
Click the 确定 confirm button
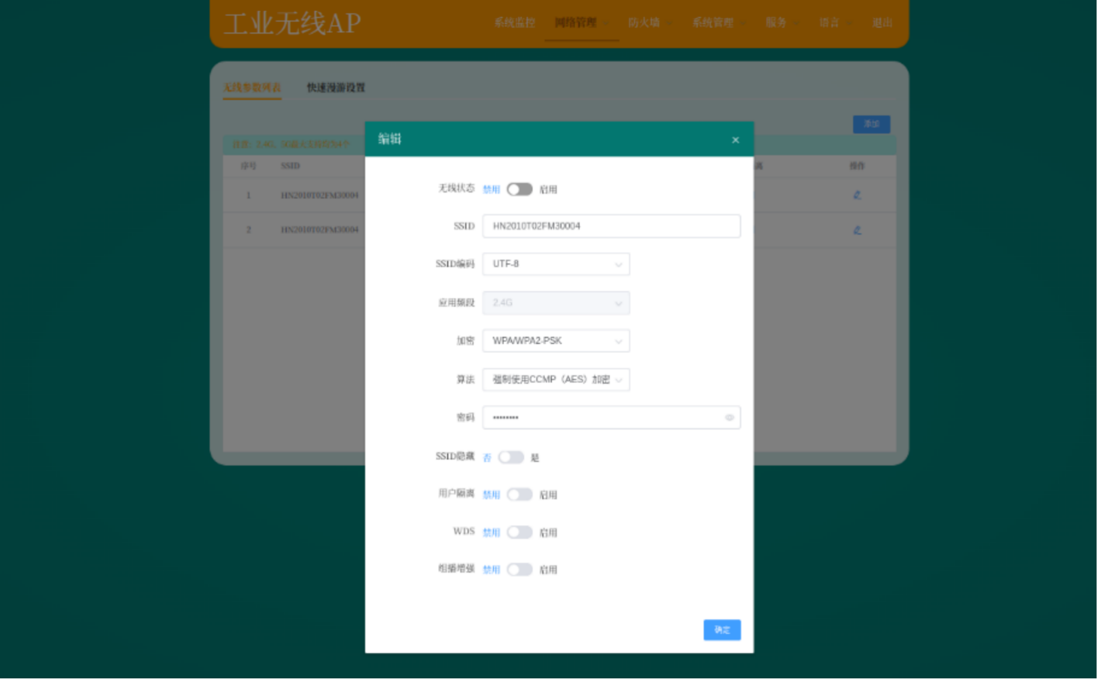click(721, 630)
